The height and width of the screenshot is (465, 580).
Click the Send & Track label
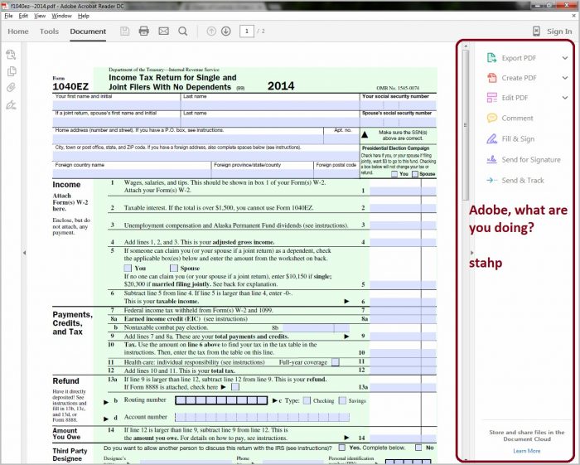pyautogui.click(x=523, y=180)
